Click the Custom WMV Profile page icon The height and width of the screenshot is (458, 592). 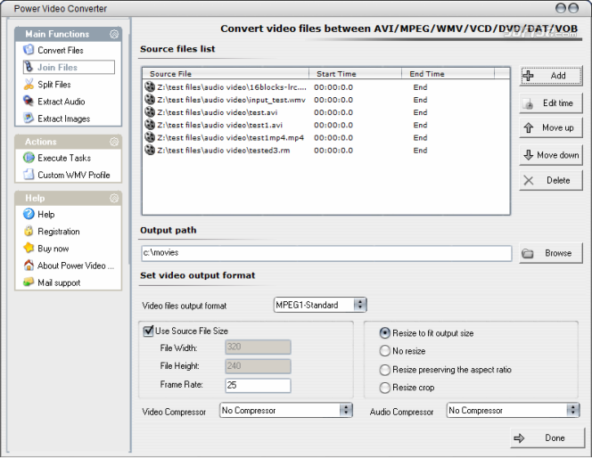(29, 175)
